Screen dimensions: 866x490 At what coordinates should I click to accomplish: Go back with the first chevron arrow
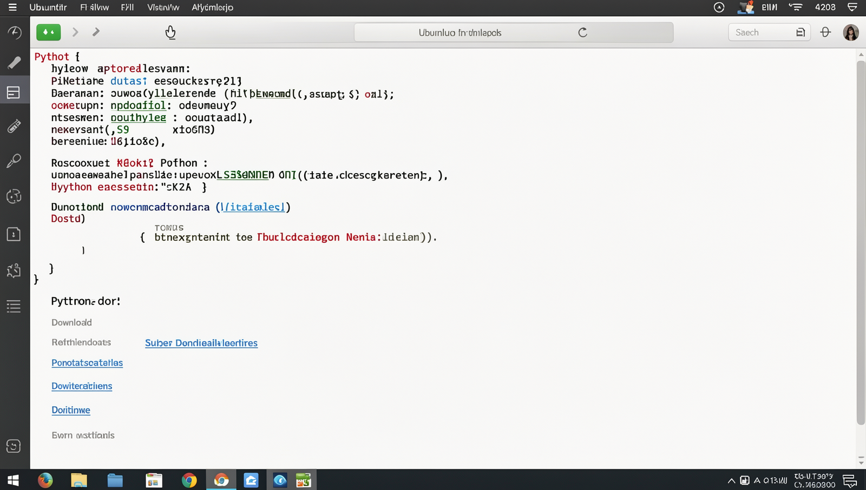(x=75, y=32)
